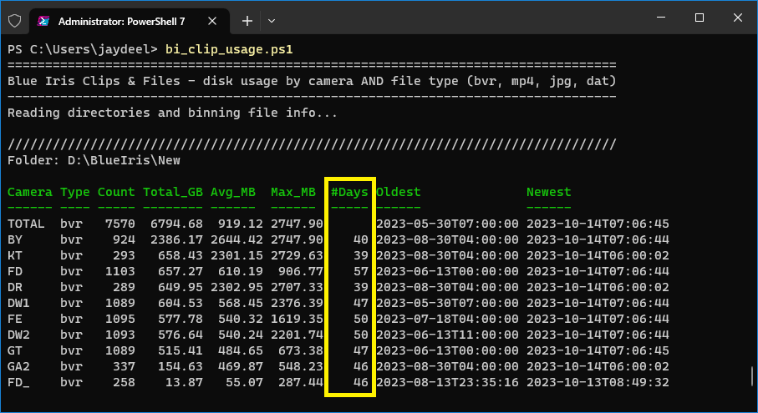Click the Type column header
Image resolution: width=758 pixels, height=413 pixels.
pyautogui.click(x=75, y=192)
